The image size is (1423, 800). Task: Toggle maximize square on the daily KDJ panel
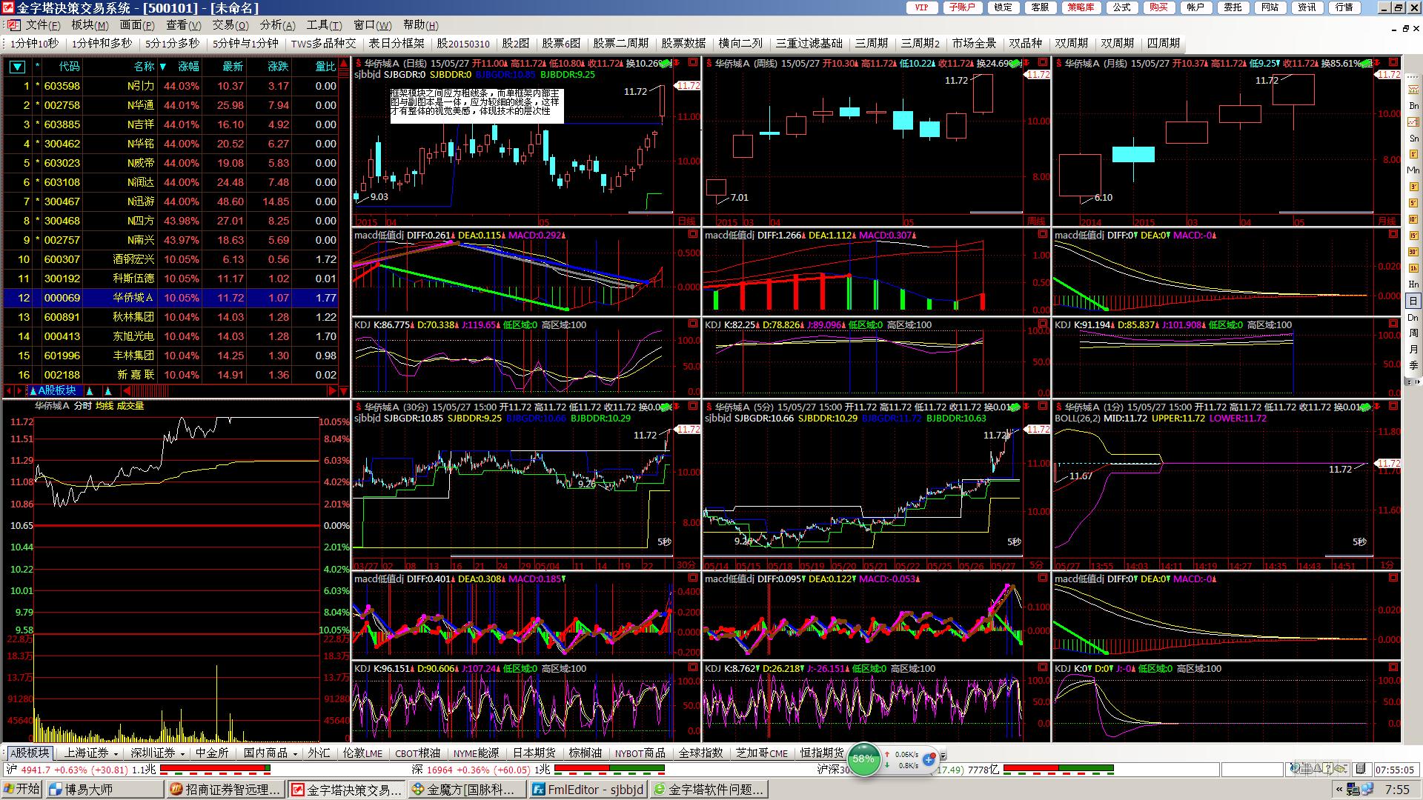coord(692,324)
